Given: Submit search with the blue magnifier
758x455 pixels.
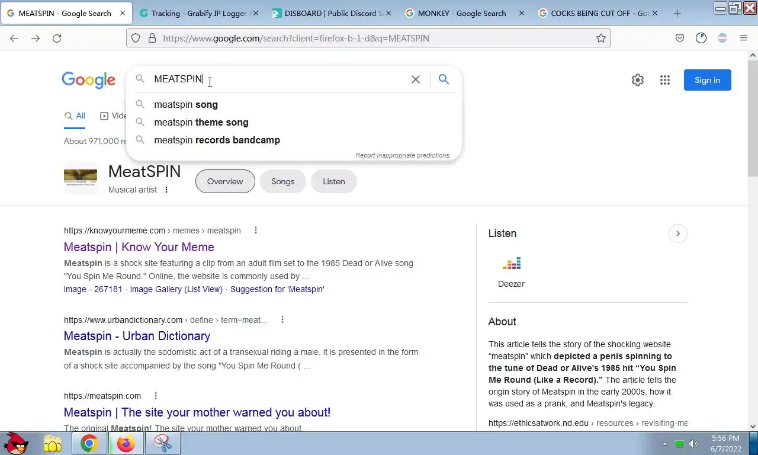Looking at the screenshot, I should click(444, 79).
